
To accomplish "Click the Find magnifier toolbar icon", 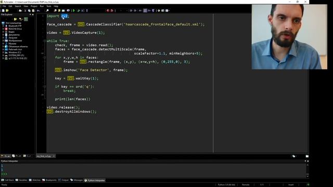I will [x=47, y=10].
